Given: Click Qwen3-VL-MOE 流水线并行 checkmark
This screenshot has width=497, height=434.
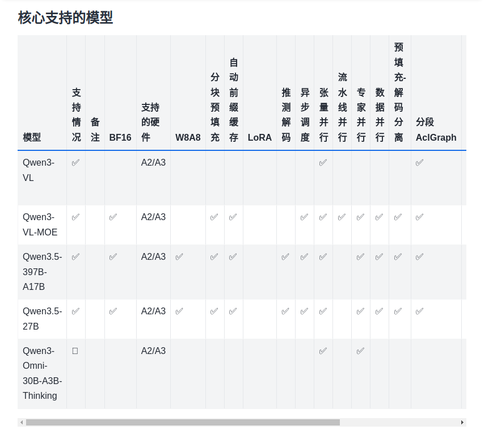Looking at the screenshot, I should coord(342,217).
